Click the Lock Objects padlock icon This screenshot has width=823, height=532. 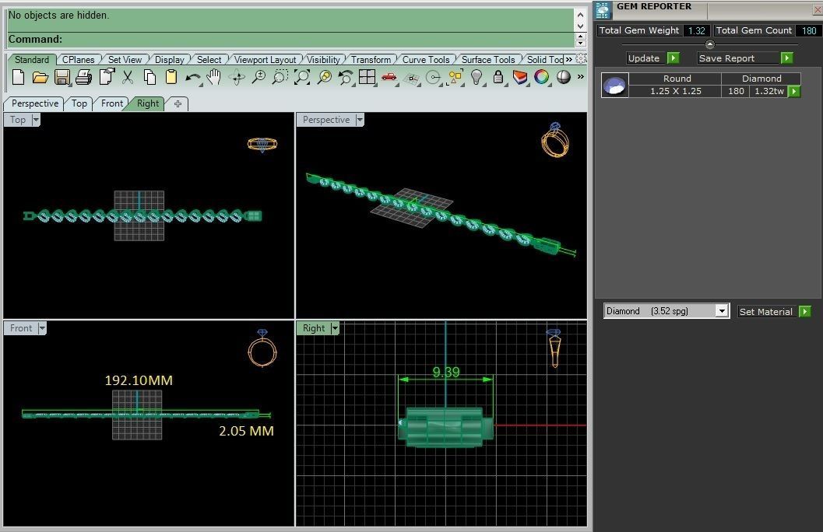tap(498, 78)
